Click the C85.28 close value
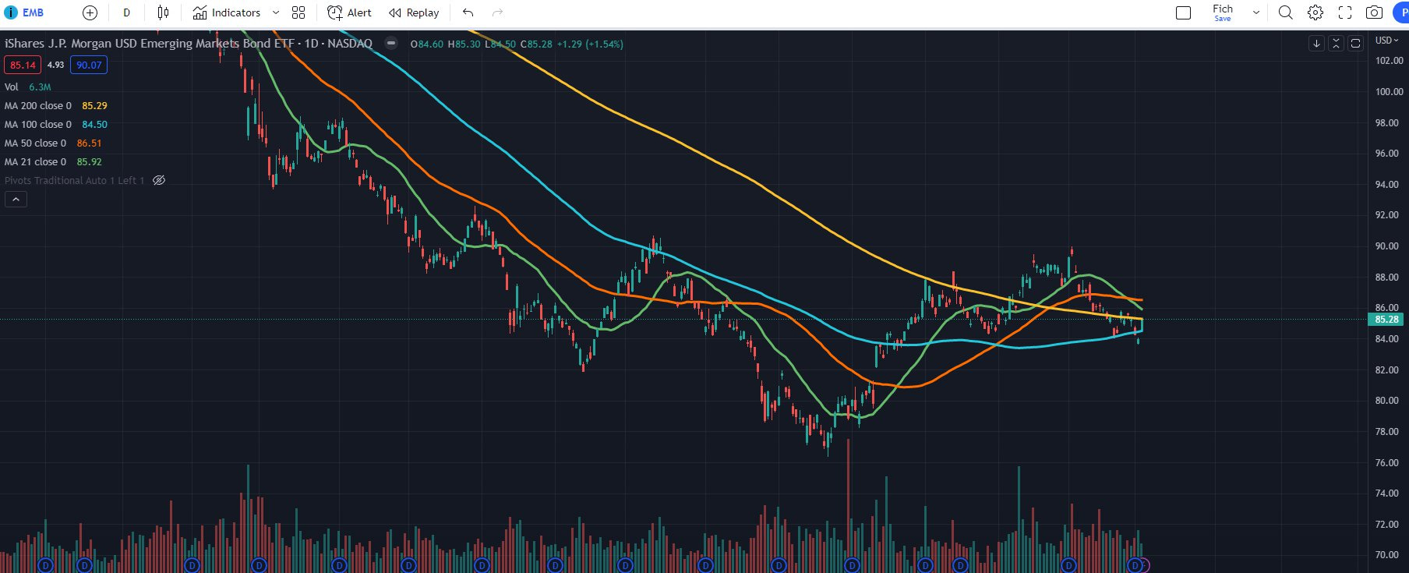The image size is (1409, 573). (536, 44)
